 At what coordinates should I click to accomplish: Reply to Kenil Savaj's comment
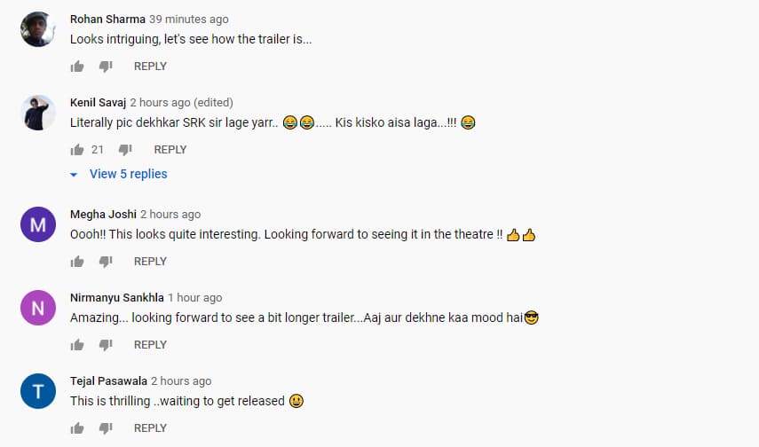[x=170, y=150]
